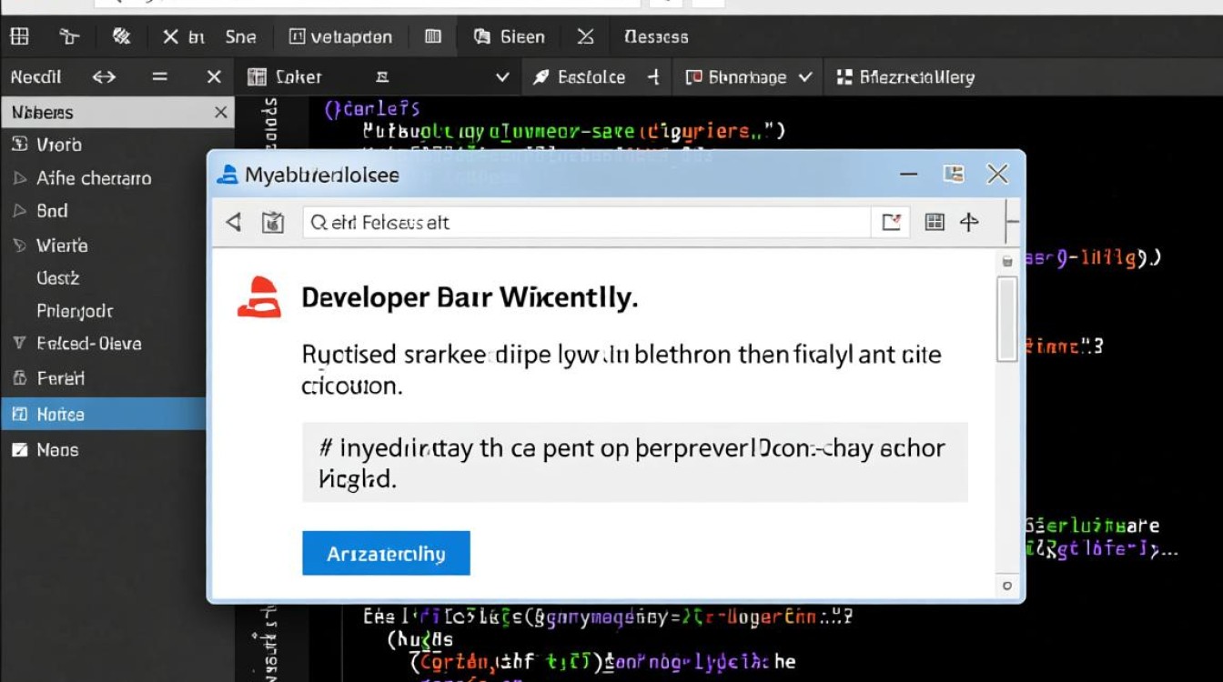This screenshot has width=1223, height=682.
Task: Click the back arrow in the dialog toolbar
Action: pos(234,222)
